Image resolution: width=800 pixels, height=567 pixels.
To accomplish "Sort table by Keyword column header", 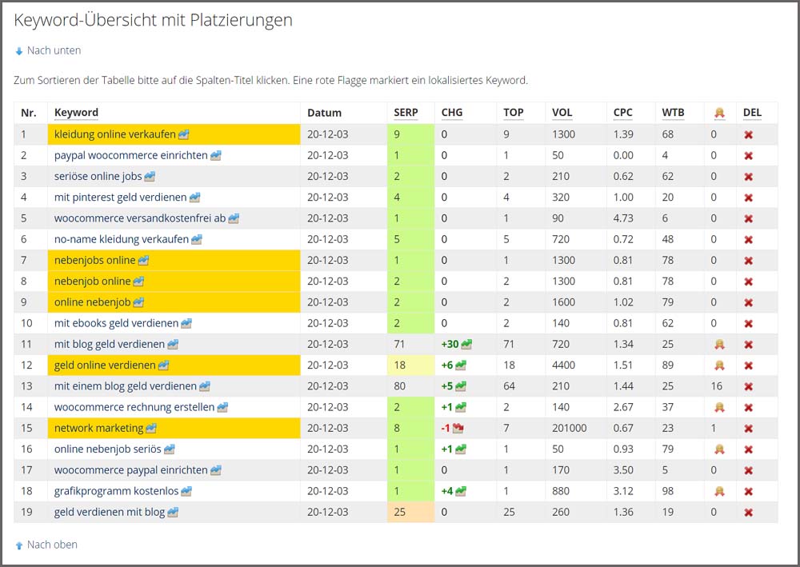I will pyautogui.click(x=76, y=113).
